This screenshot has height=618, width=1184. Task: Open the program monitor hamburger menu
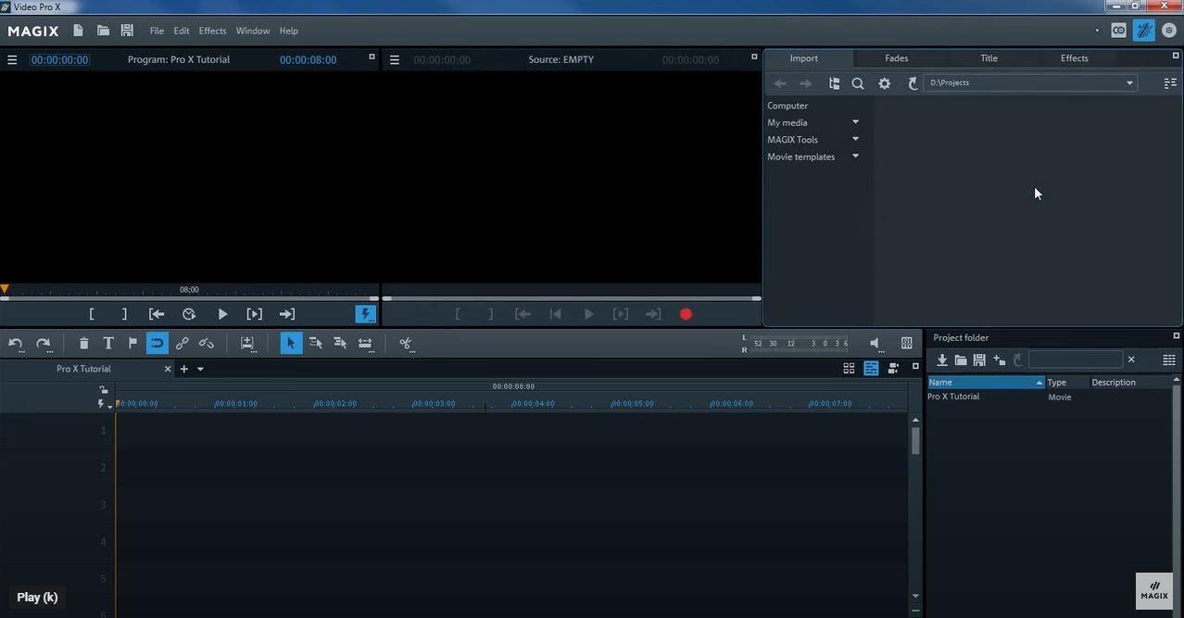12,60
